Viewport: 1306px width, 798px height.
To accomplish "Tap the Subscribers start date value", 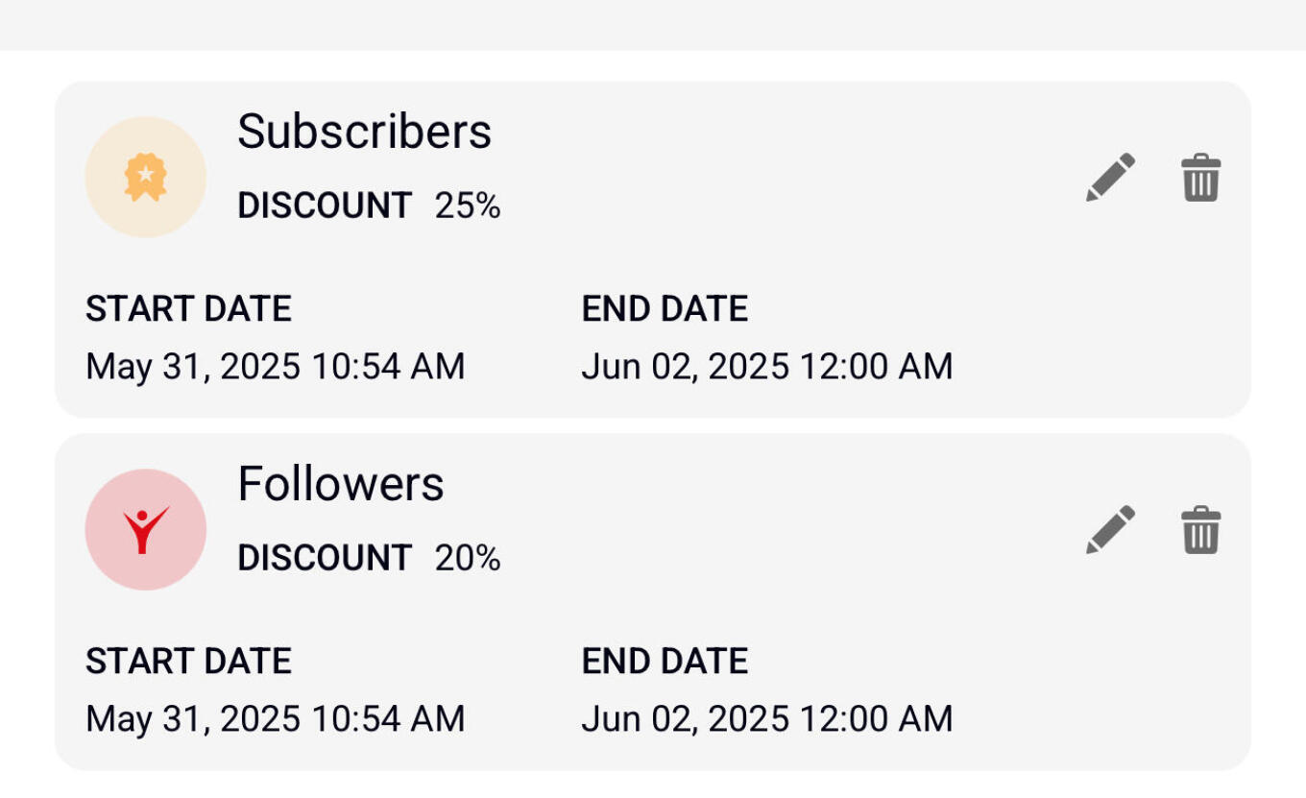I will (275, 367).
